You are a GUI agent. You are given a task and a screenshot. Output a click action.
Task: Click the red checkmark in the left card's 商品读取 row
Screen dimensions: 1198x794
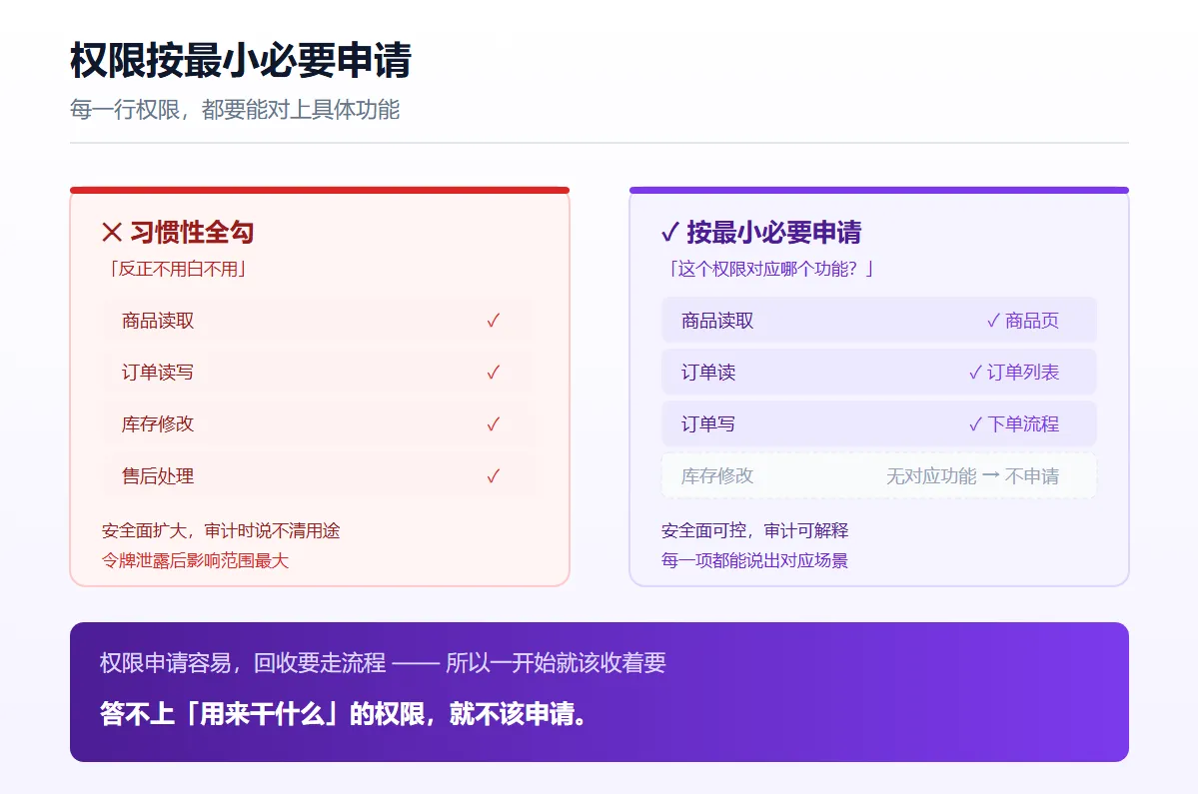[x=493, y=321]
